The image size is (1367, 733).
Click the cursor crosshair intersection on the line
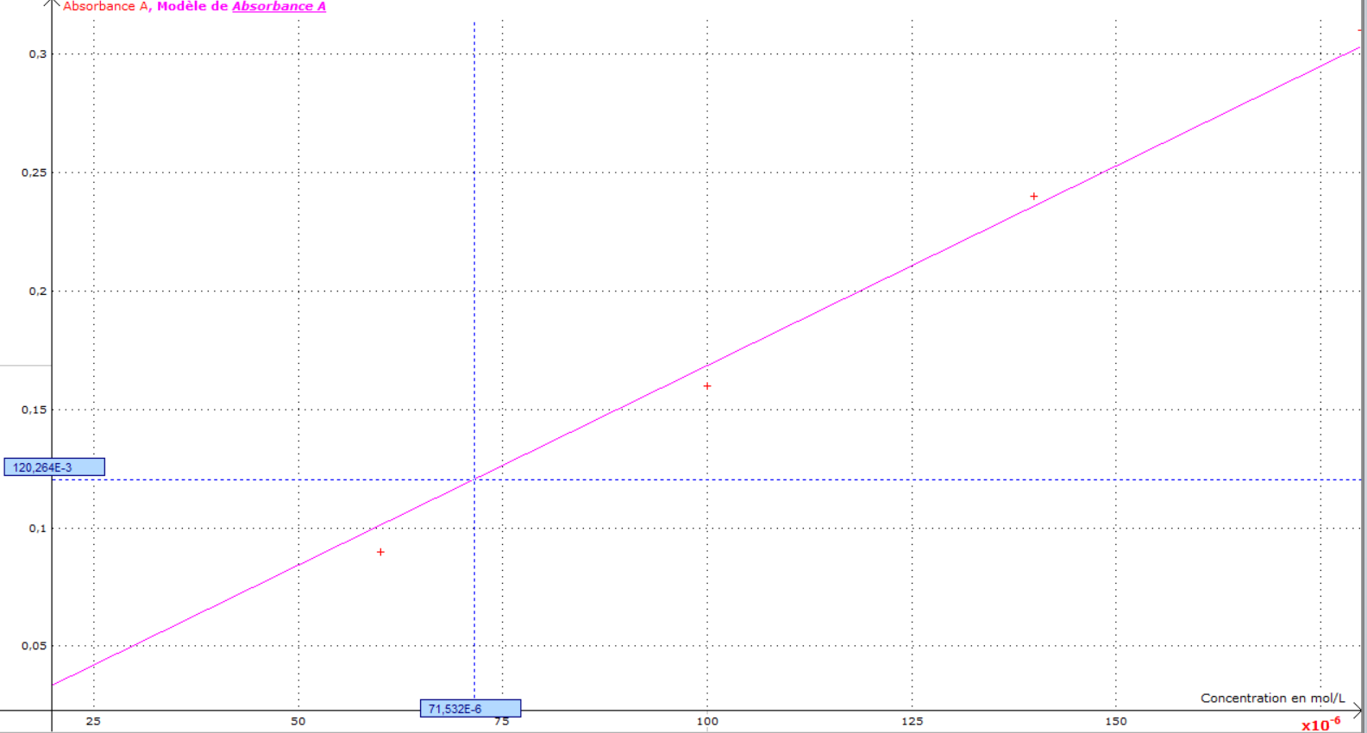click(x=474, y=479)
